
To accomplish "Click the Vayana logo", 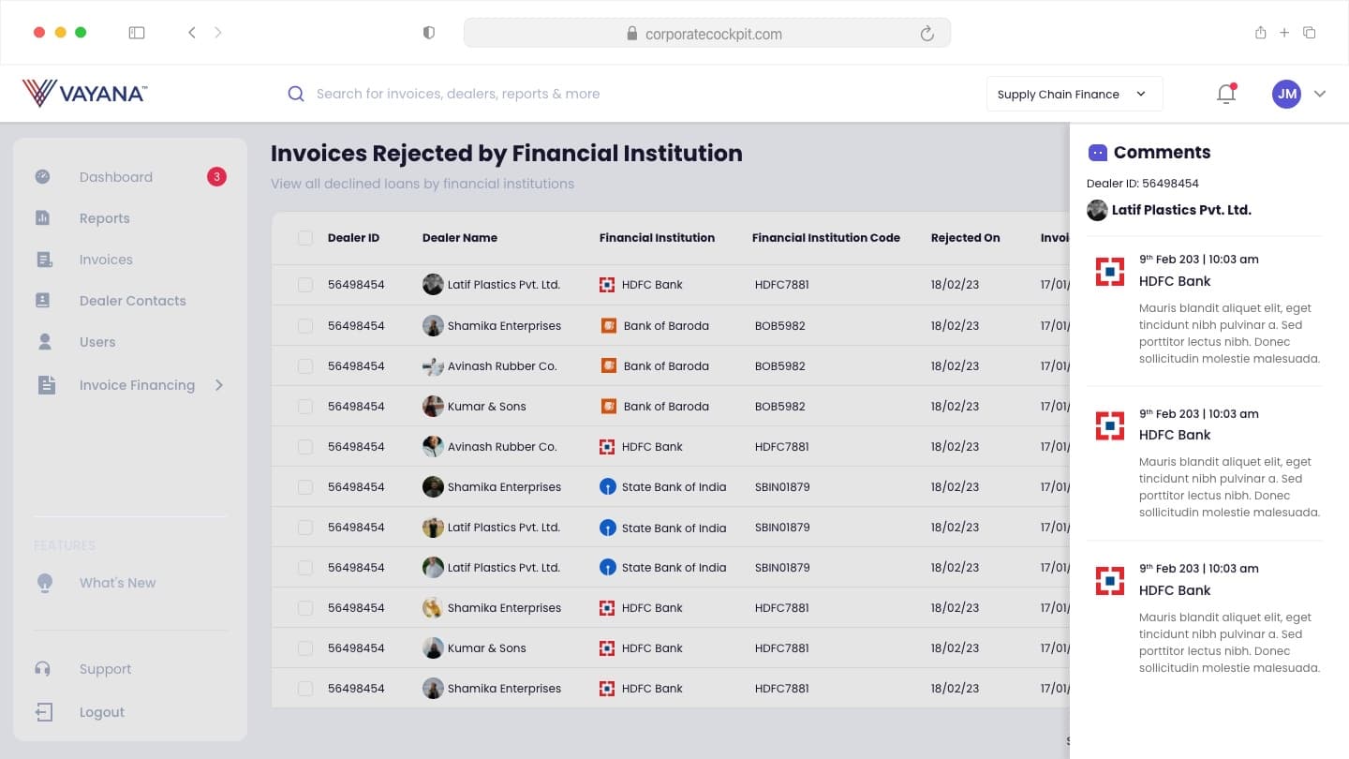I will pyautogui.click(x=84, y=93).
